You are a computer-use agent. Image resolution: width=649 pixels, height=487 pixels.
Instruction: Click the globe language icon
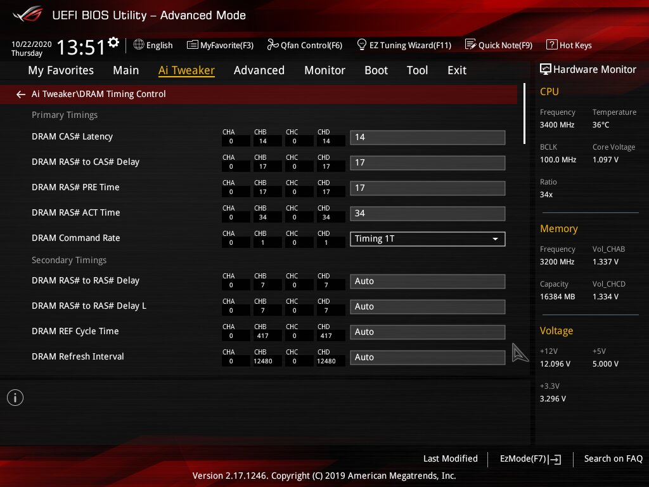click(x=139, y=44)
